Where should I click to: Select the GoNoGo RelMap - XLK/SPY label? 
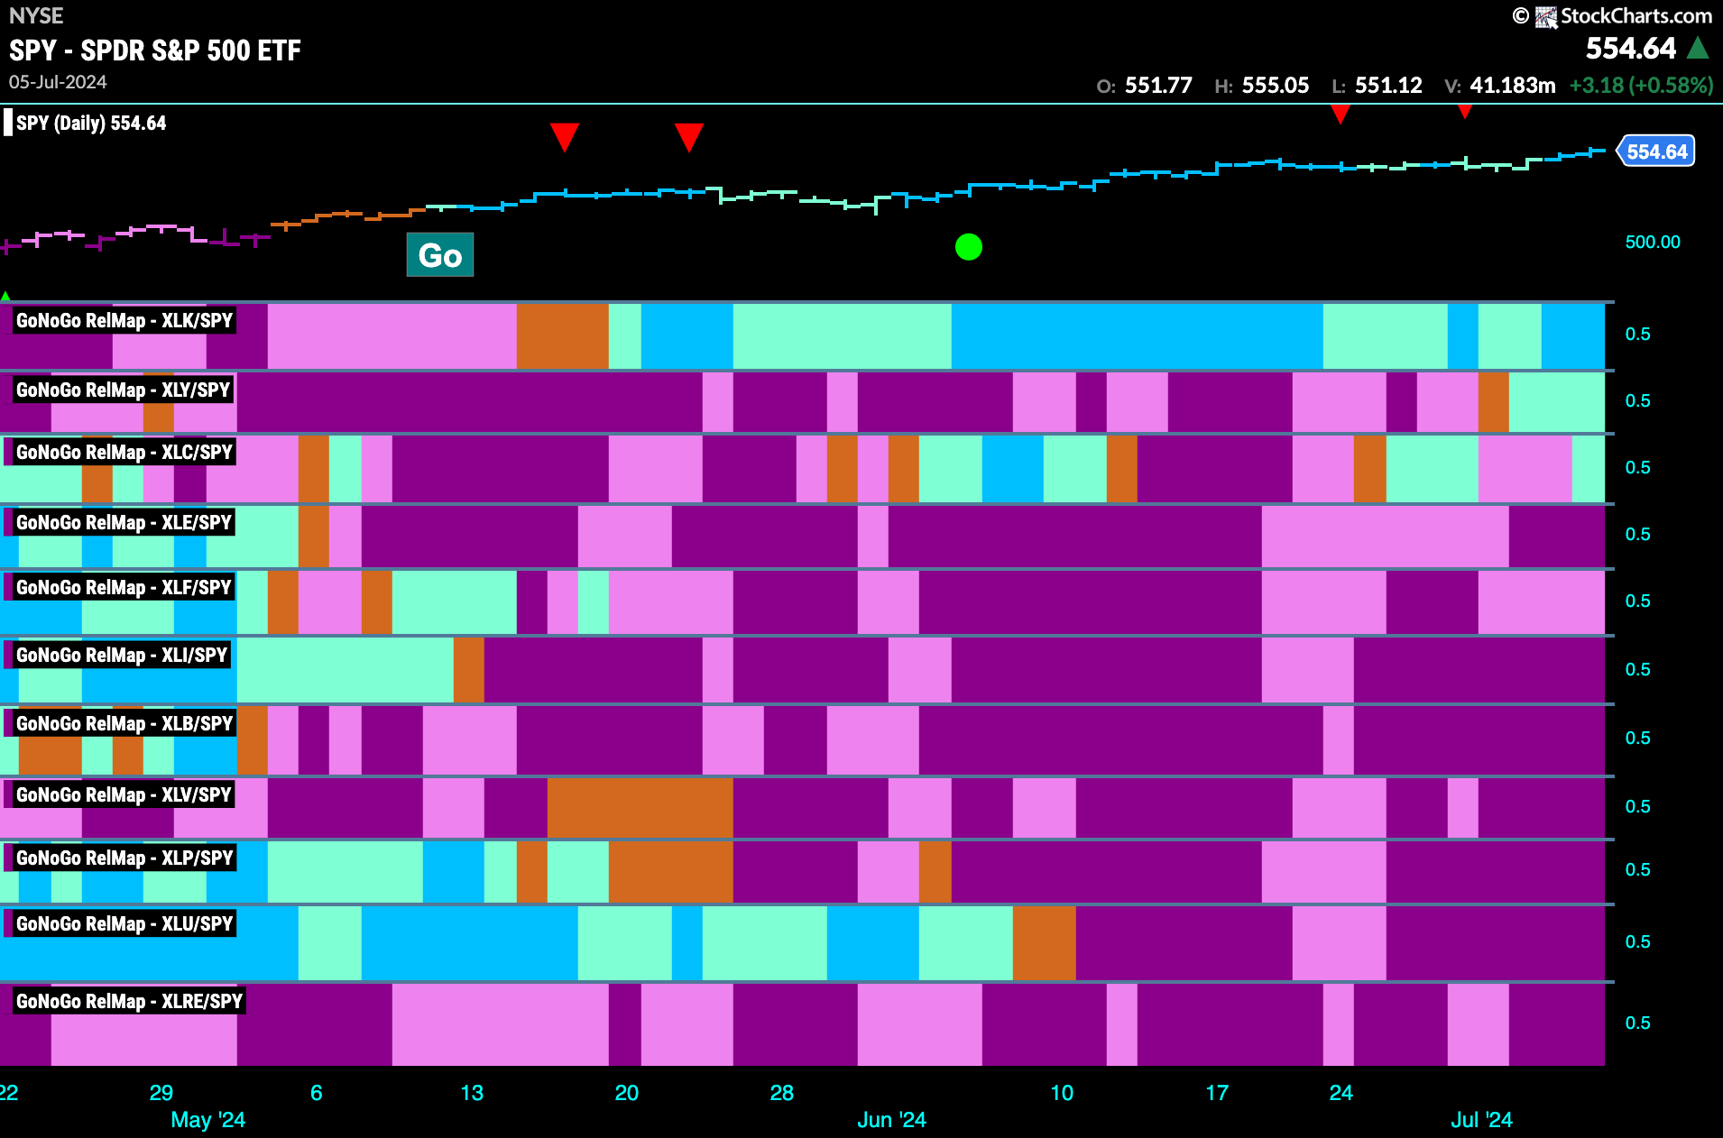tap(124, 320)
